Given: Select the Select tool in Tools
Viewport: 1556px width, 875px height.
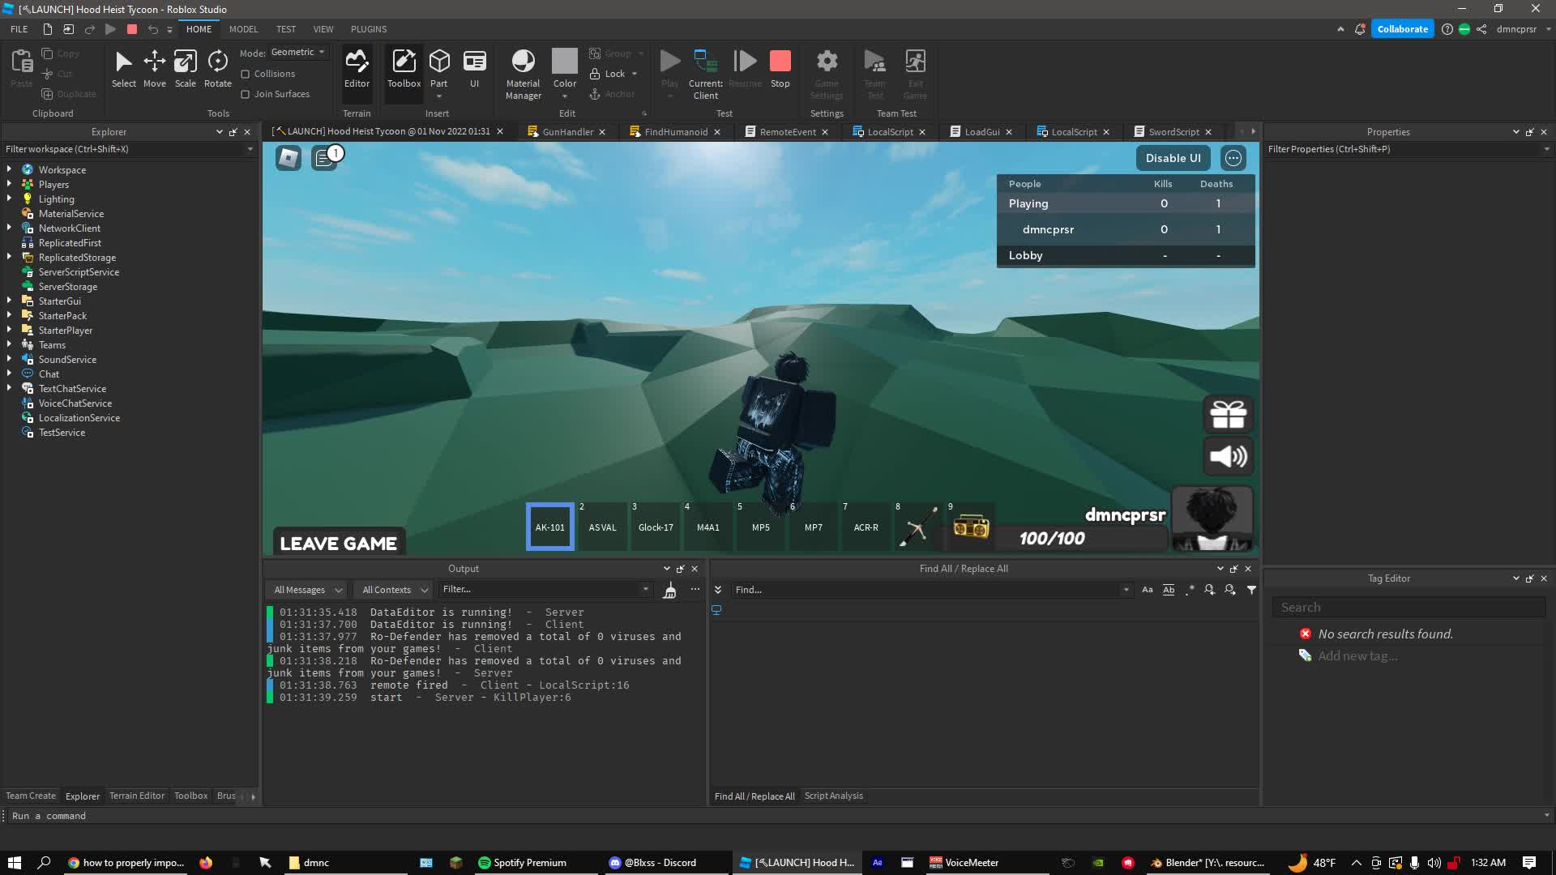Looking at the screenshot, I should [123, 69].
